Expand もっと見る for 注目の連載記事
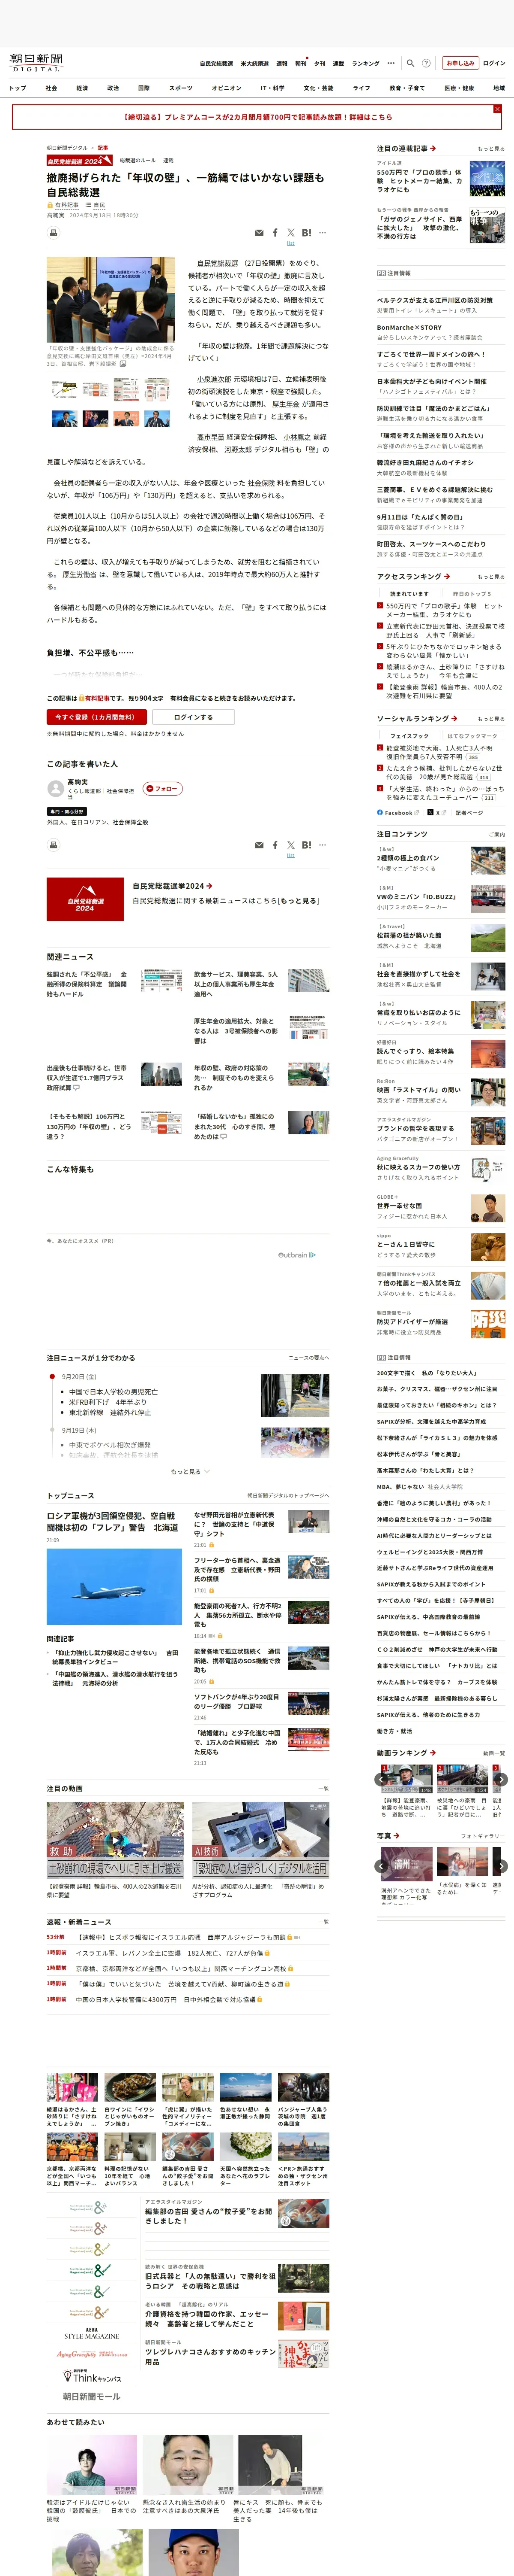The width and height of the screenshot is (514, 2576). (x=491, y=149)
